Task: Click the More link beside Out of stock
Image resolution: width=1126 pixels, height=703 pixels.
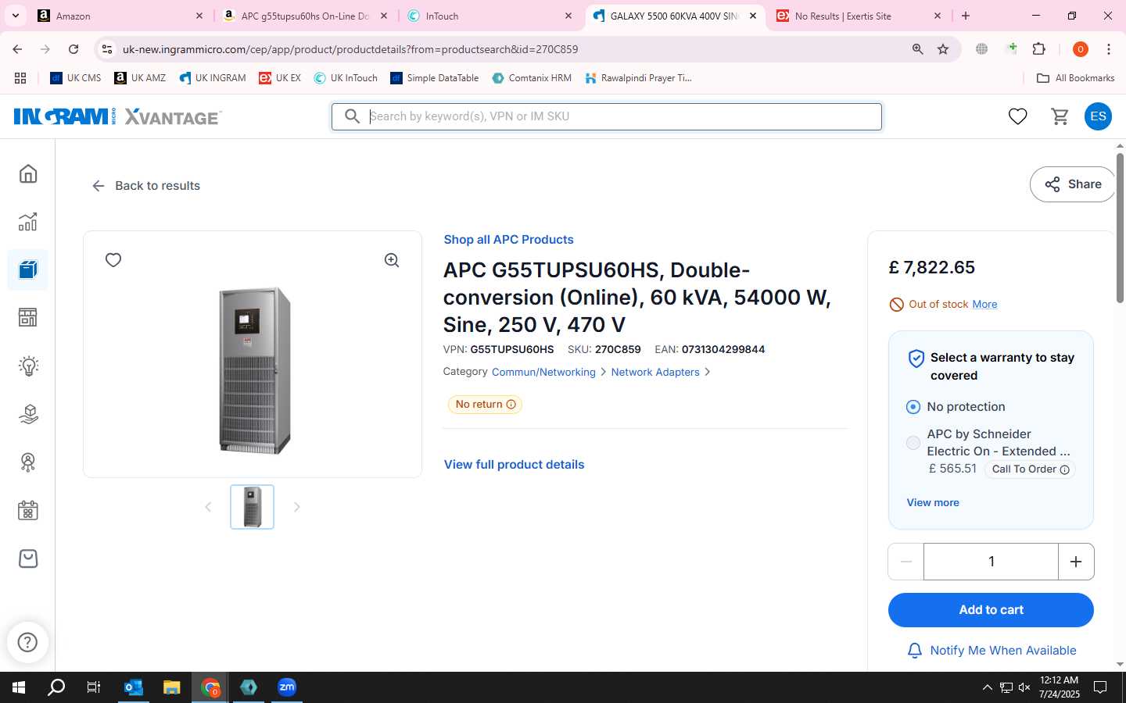Action: click(x=984, y=305)
